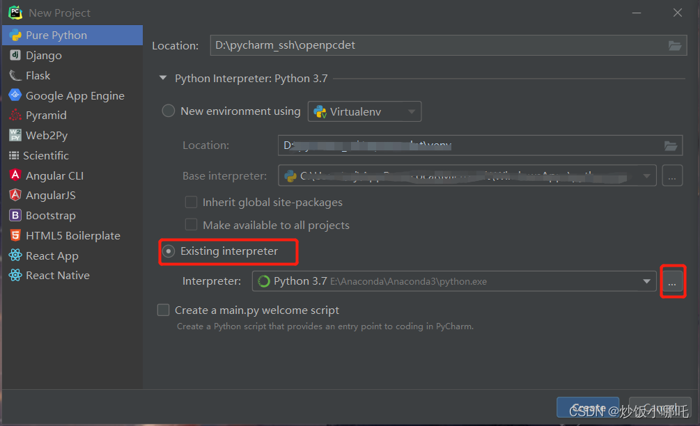The width and height of the screenshot is (700, 426).
Task: Click the Bootstrap B icon
Action: [x=15, y=216]
